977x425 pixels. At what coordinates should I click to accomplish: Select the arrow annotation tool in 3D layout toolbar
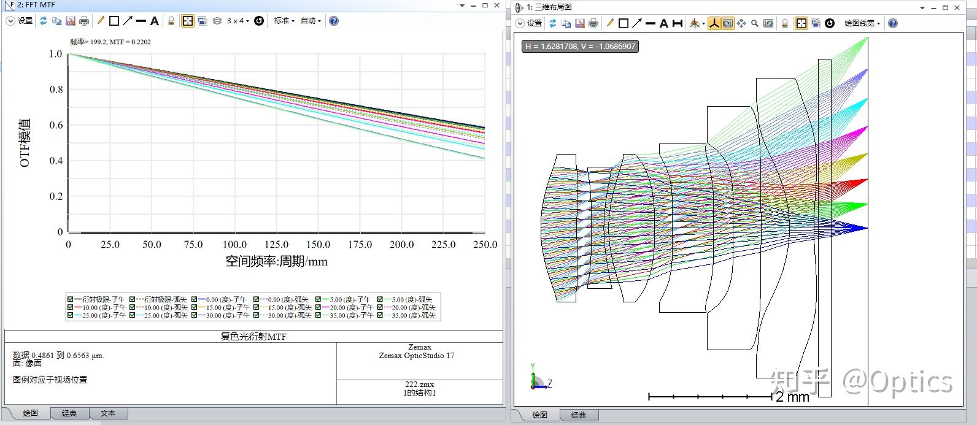tap(637, 23)
